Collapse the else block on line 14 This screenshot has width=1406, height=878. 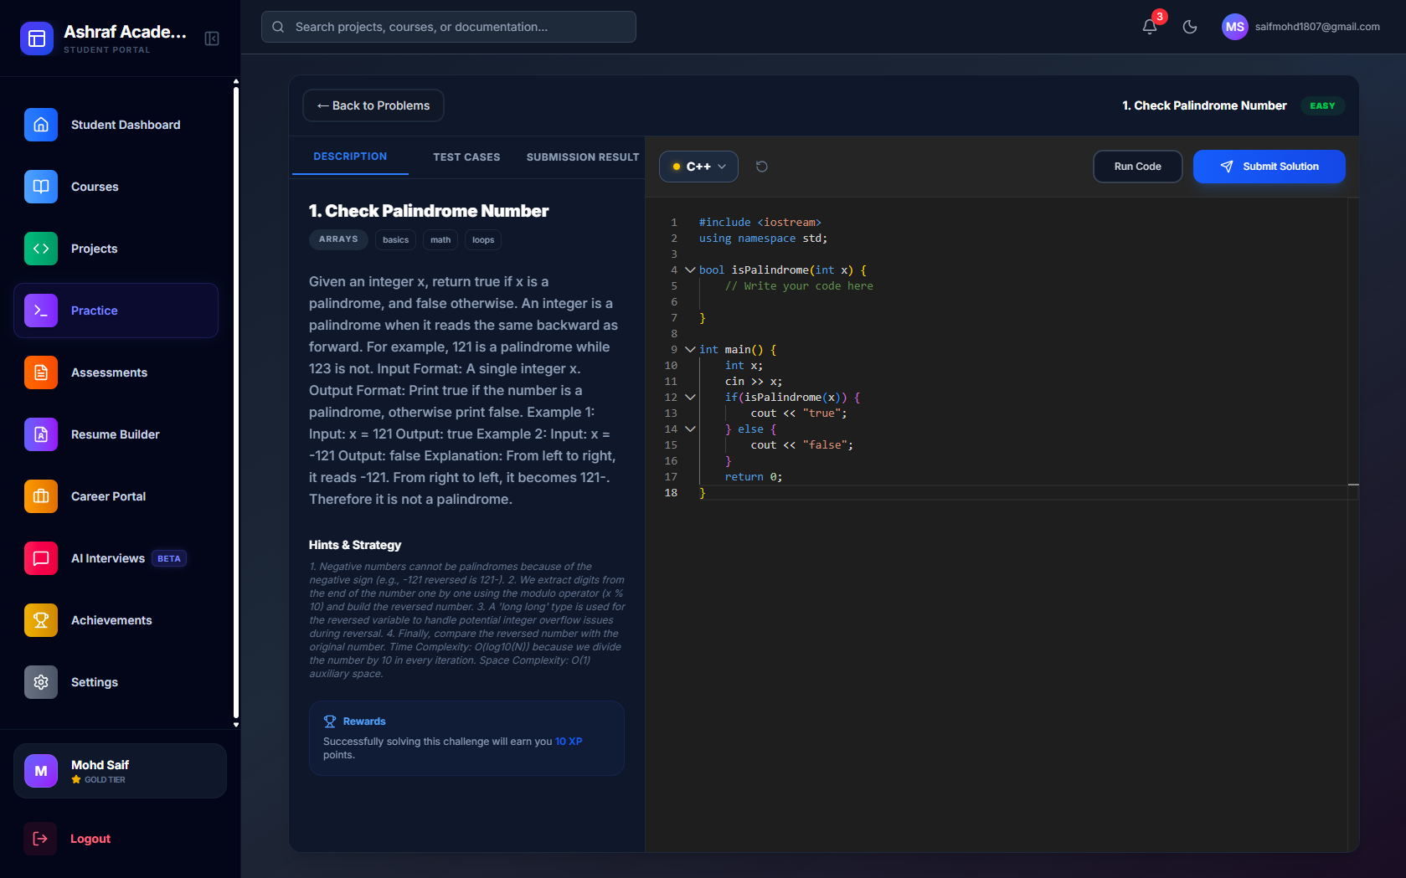point(690,429)
